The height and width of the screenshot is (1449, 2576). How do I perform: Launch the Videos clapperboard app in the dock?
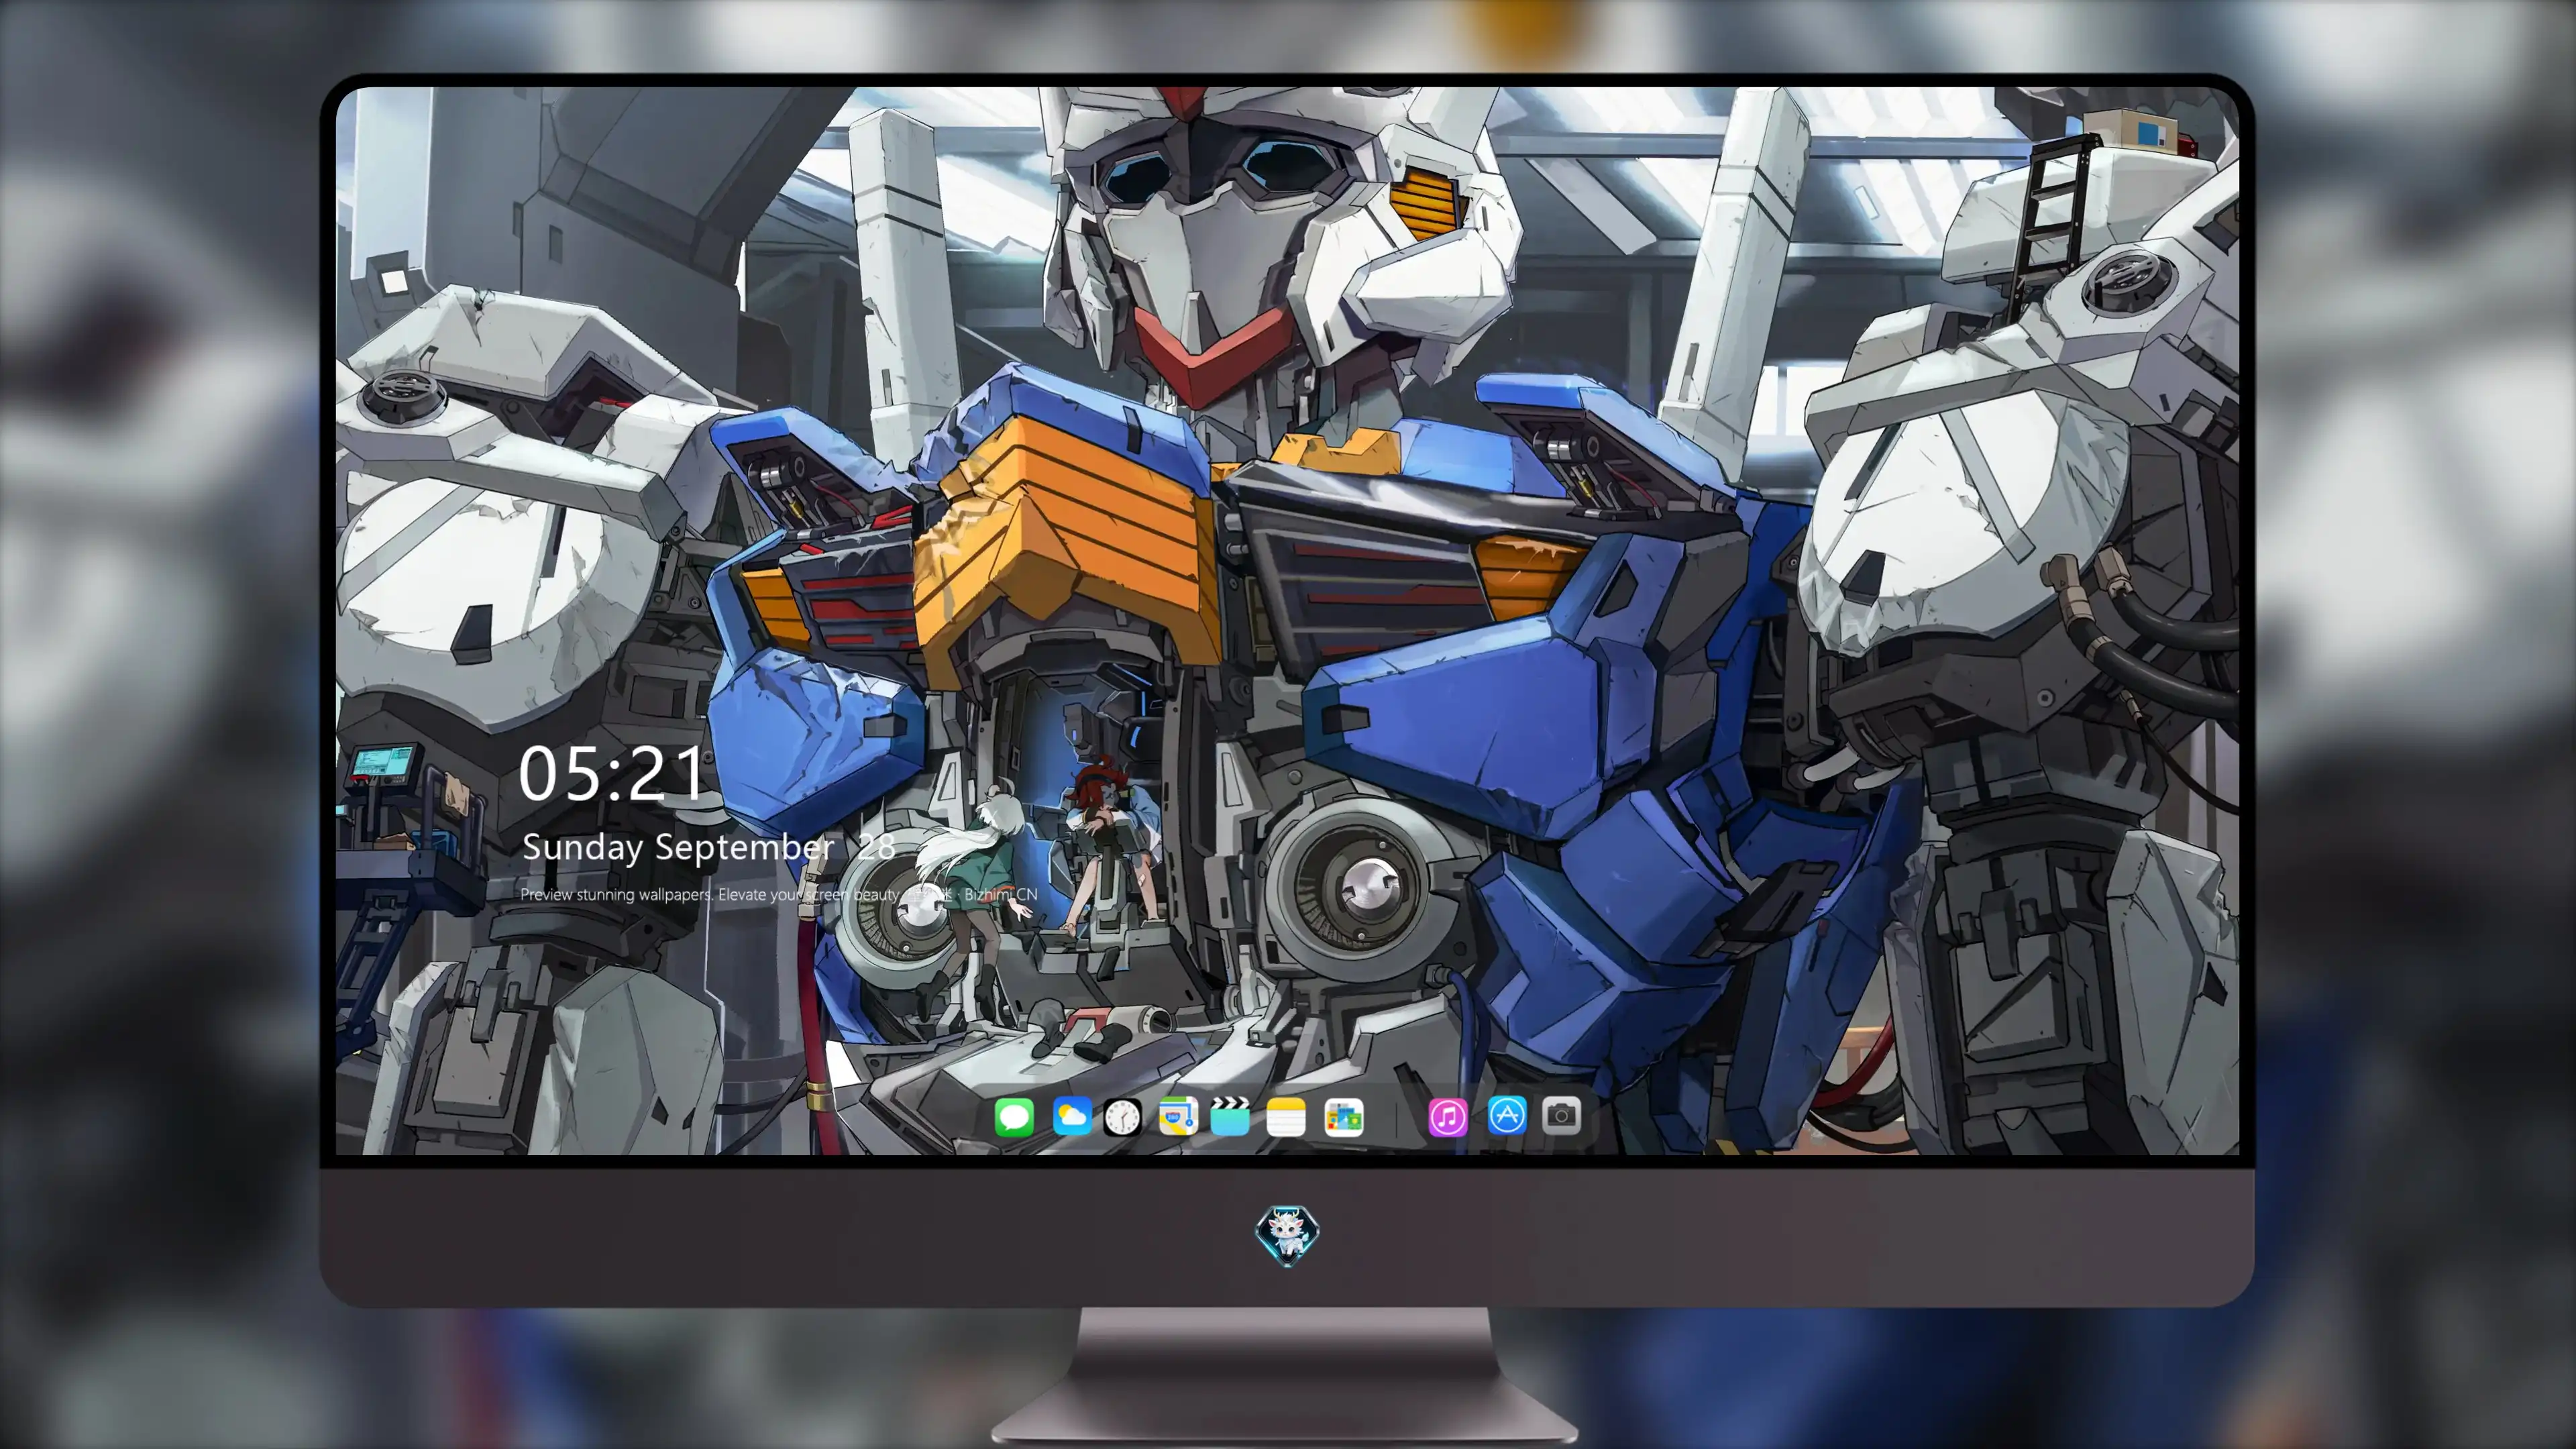(x=1230, y=1116)
